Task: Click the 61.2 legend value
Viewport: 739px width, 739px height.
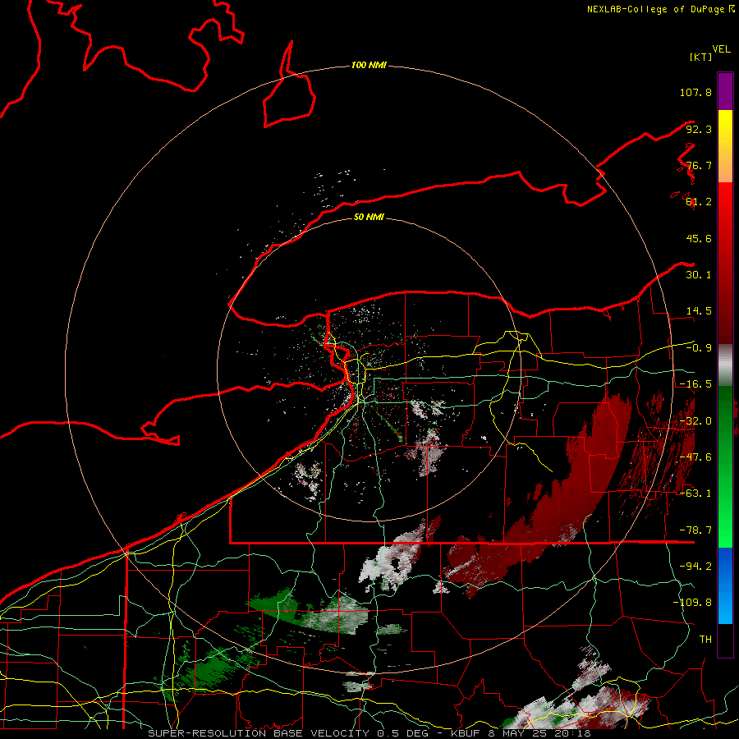Action: coord(699,202)
